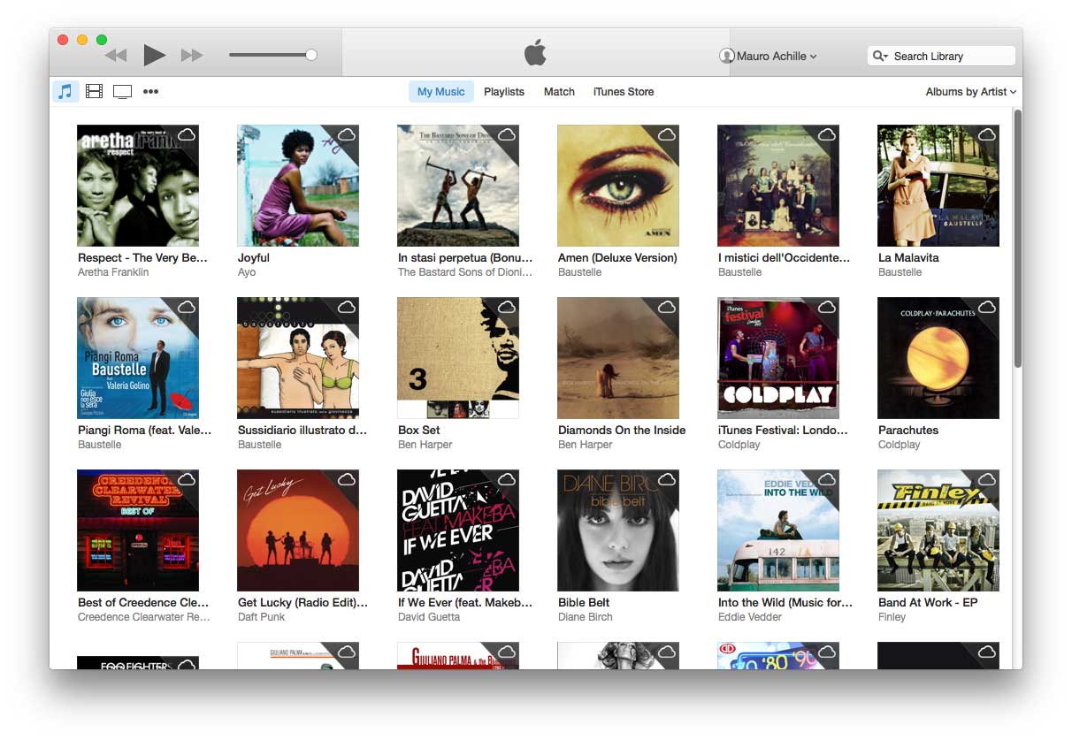Click cloud icon on Parachutes cover

click(x=987, y=308)
